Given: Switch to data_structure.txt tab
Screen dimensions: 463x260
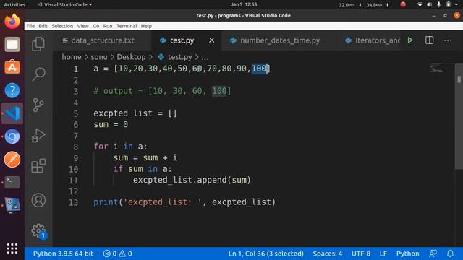Looking at the screenshot, I should coord(102,40).
